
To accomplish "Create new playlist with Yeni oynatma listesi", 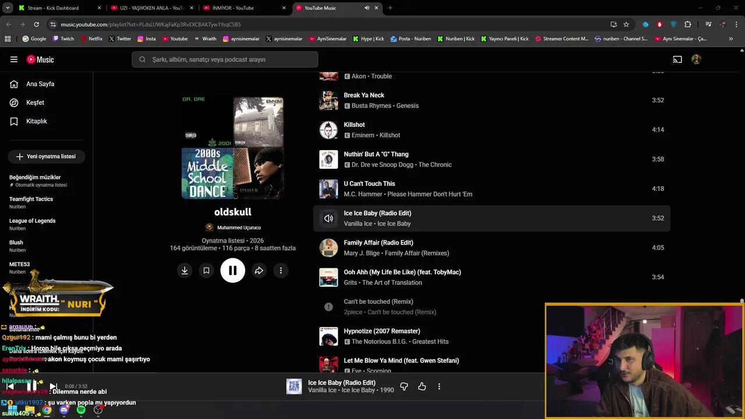I will pos(46,157).
